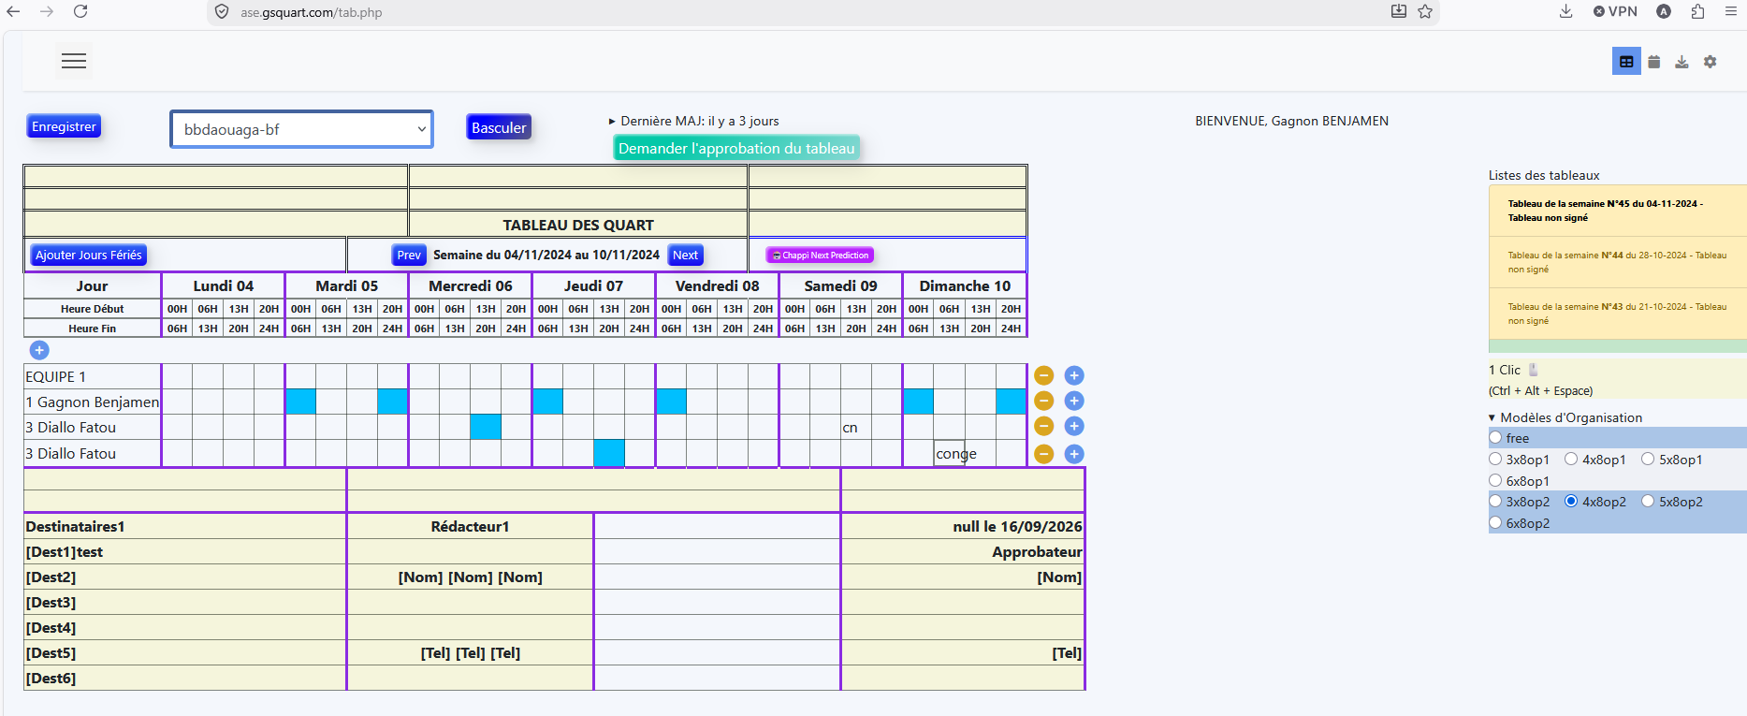Screen dimensions: 1747x716
Task: Reload the browser page
Action: click(x=80, y=11)
